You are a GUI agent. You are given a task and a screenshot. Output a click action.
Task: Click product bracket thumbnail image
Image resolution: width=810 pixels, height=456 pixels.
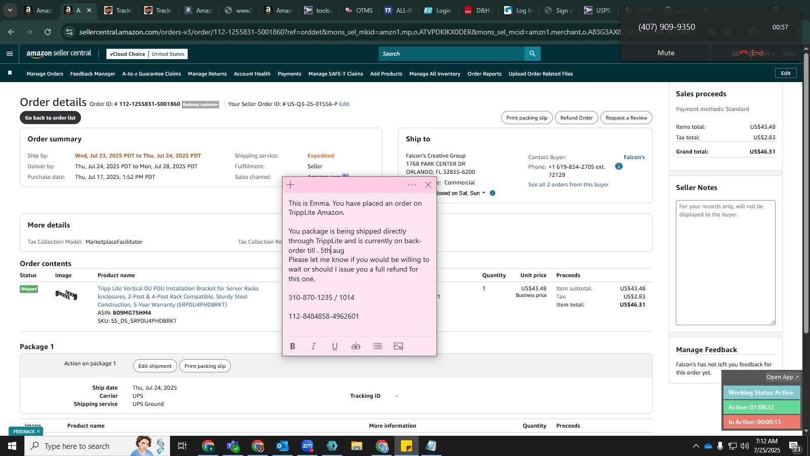click(x=66, y=295)
